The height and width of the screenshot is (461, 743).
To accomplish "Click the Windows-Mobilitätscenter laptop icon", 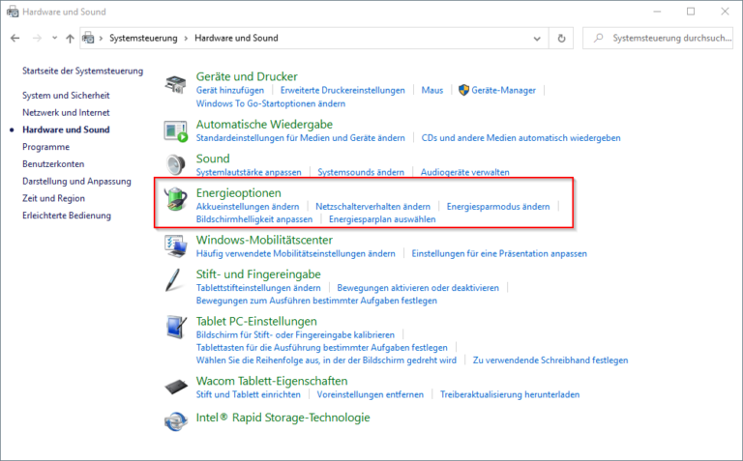I will point(175,246).
